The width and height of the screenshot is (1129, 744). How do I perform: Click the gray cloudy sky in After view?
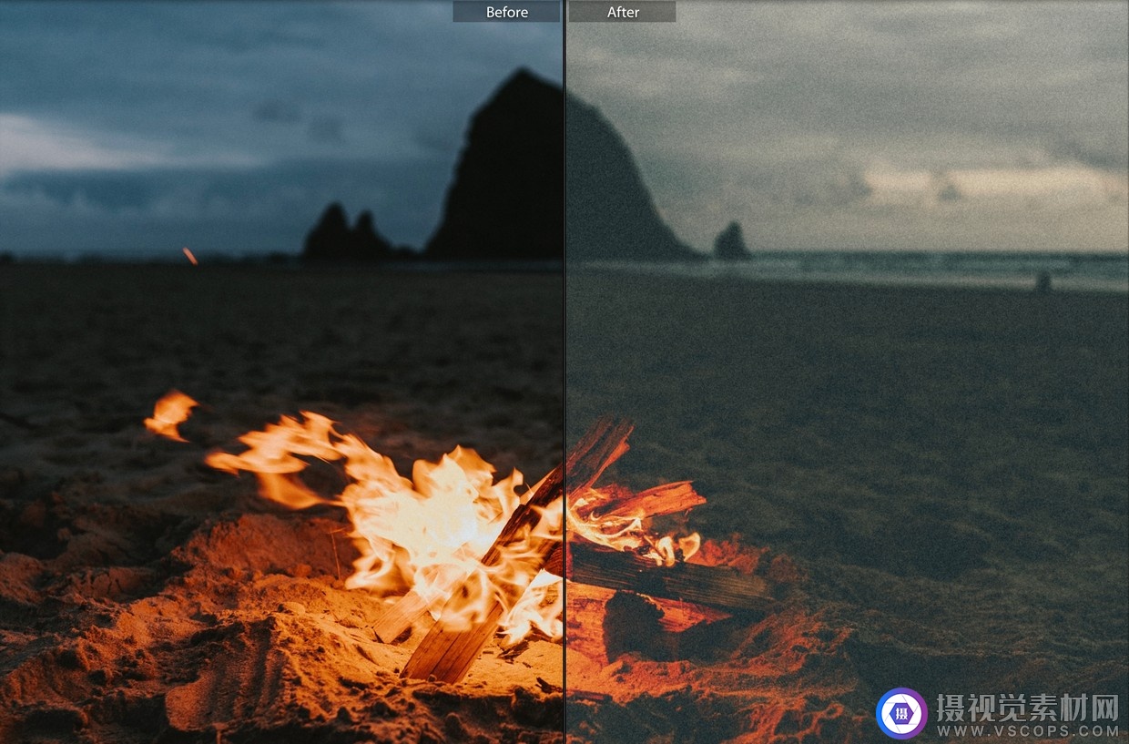click(865, 91)
